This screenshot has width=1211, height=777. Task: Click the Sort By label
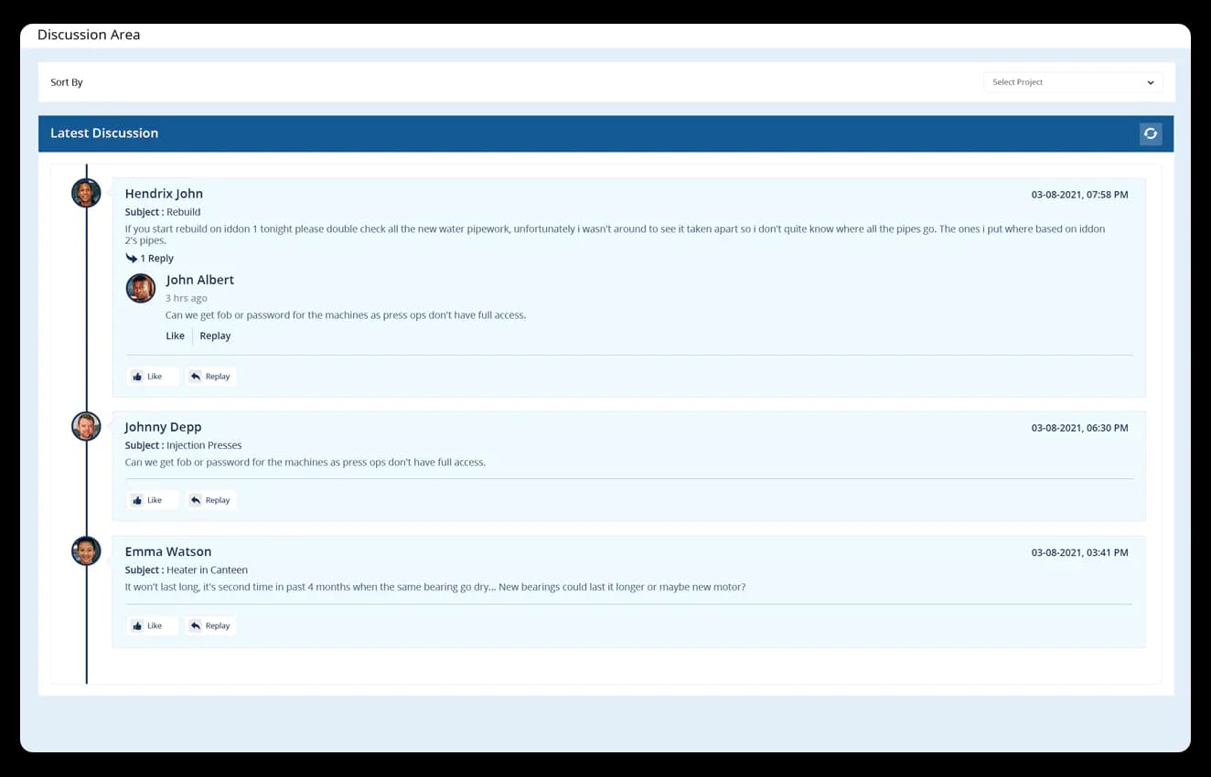[67, 82]
